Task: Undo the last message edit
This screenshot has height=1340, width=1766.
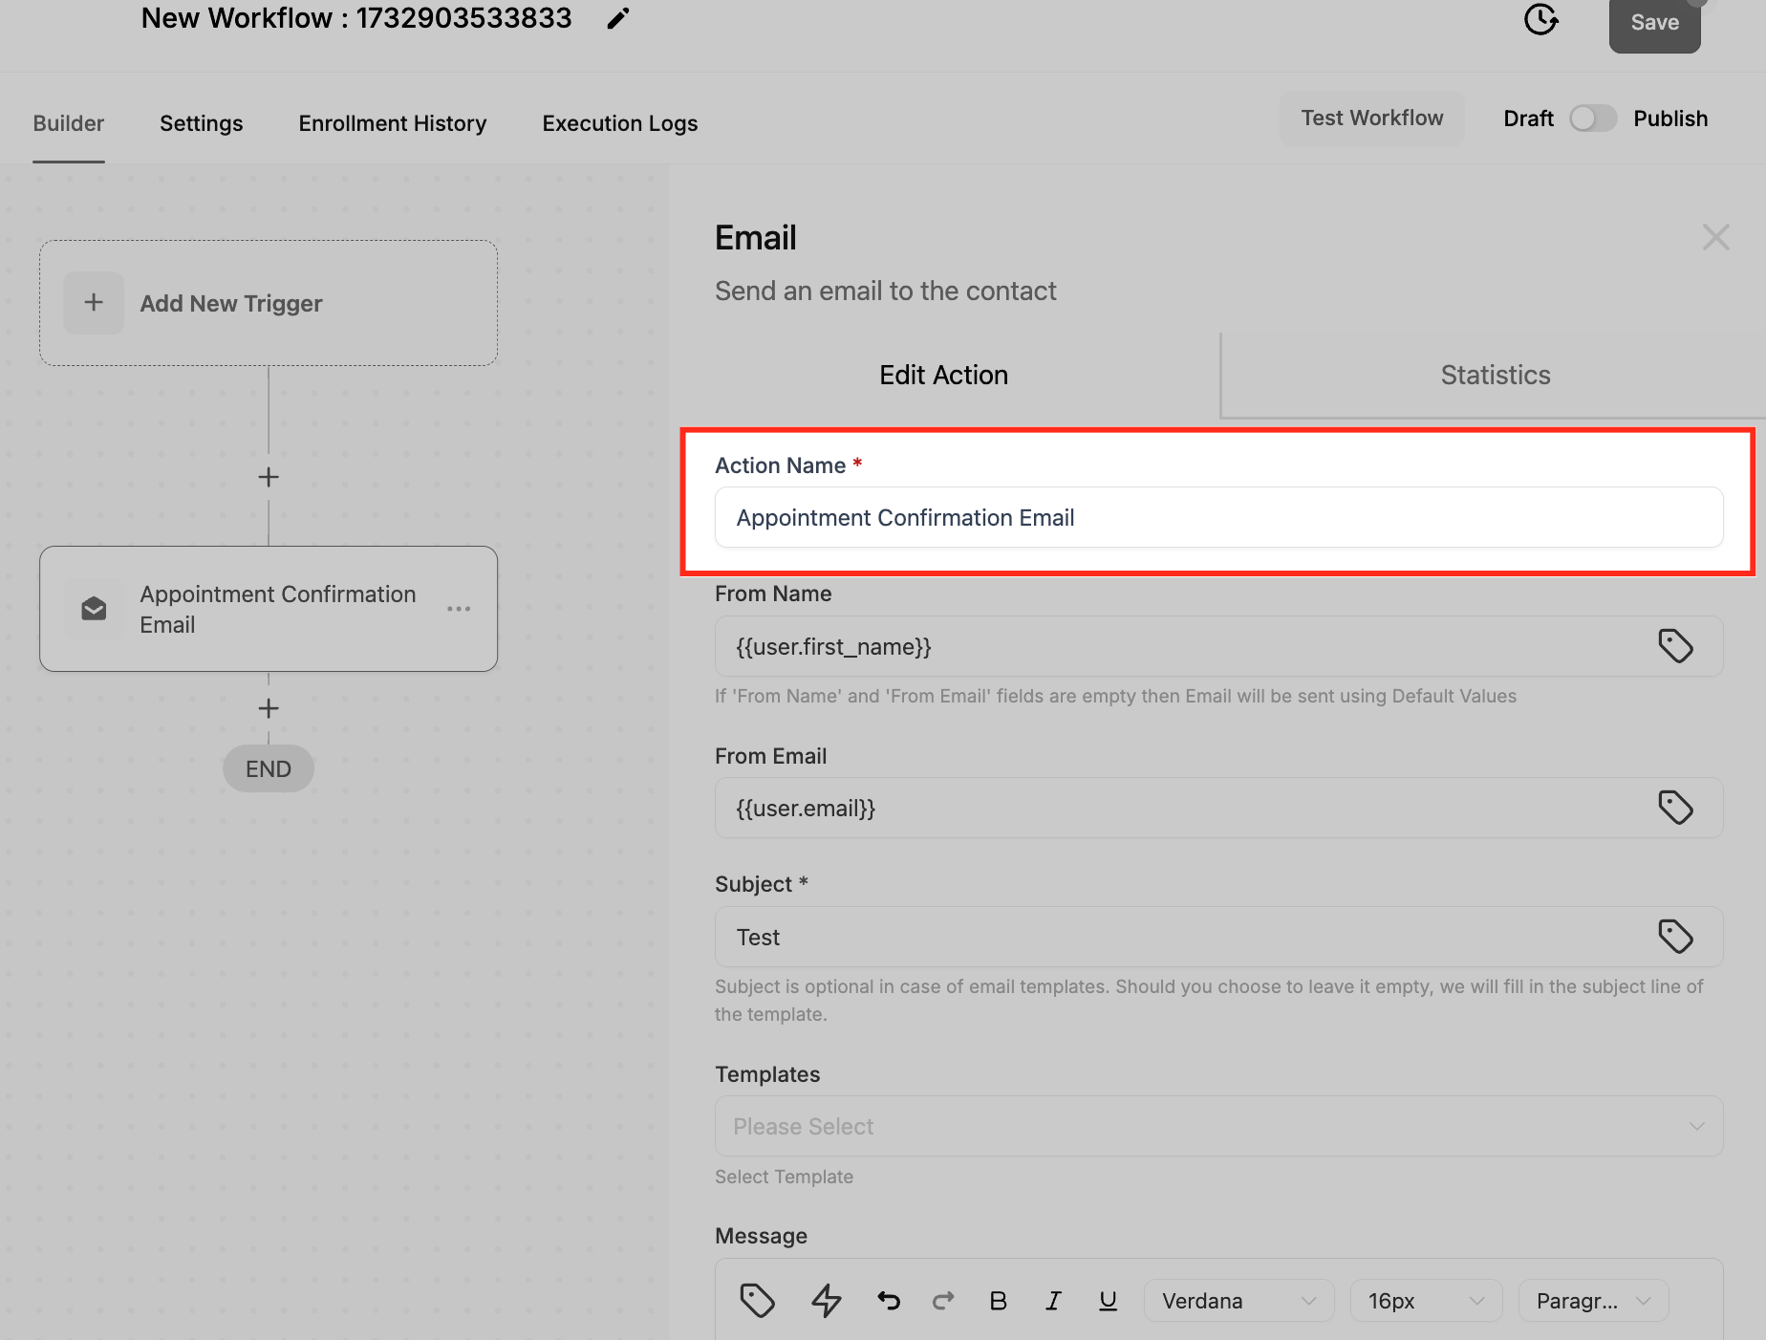Action: tap(888, 1300)
